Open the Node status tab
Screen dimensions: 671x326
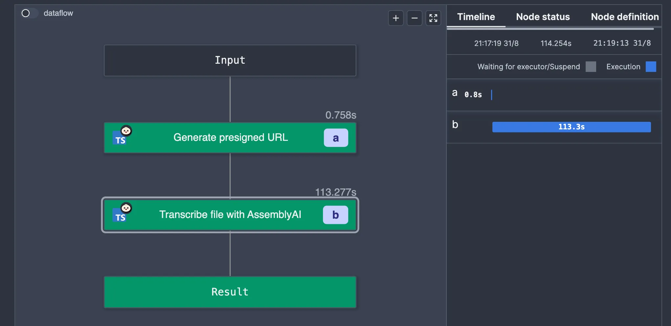click(x=543, y=17)
